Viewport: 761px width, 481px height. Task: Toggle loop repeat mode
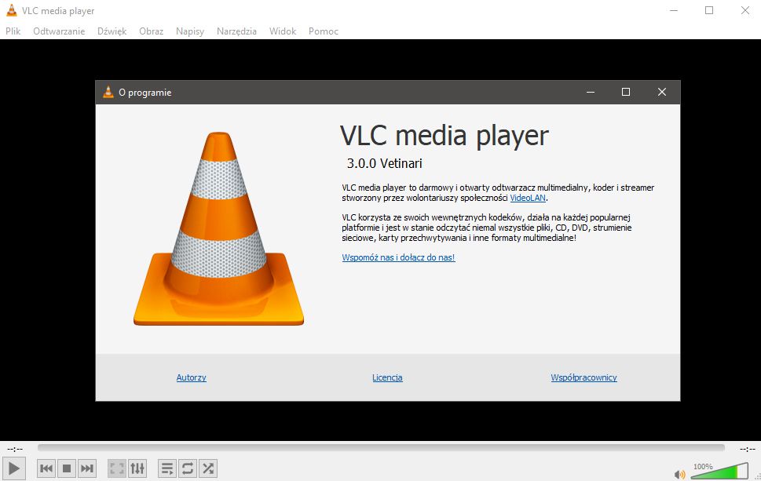[188, 468]
